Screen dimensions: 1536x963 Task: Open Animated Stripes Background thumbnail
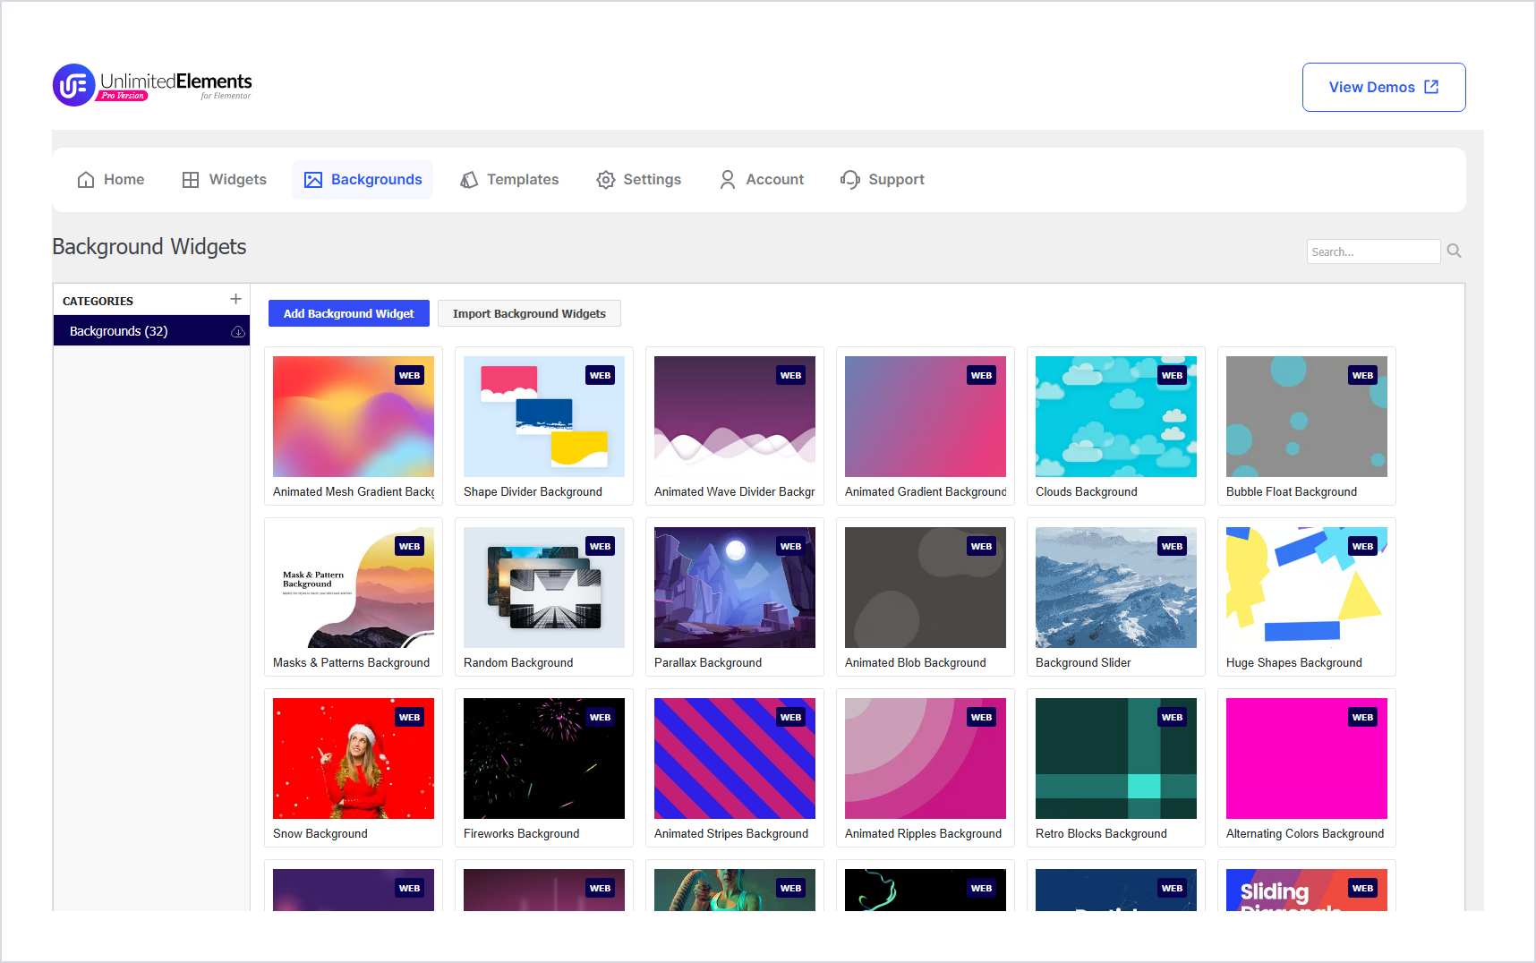coord(735,759)
